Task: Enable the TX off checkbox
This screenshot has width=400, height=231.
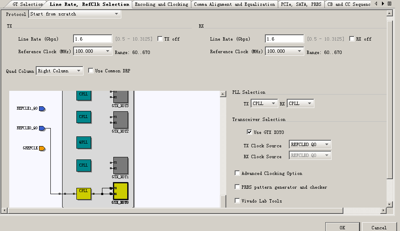Action: coord(160,39)
